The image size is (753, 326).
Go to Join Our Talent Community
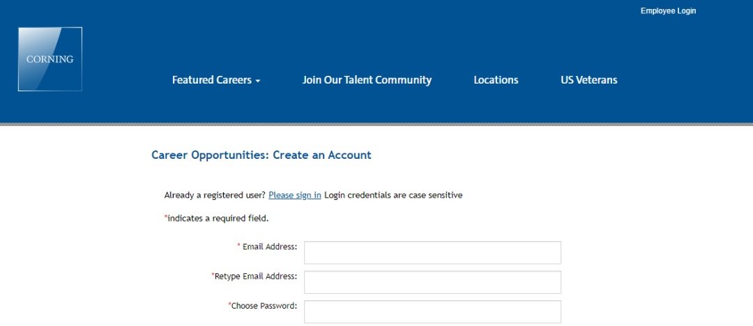click(367, 80)
